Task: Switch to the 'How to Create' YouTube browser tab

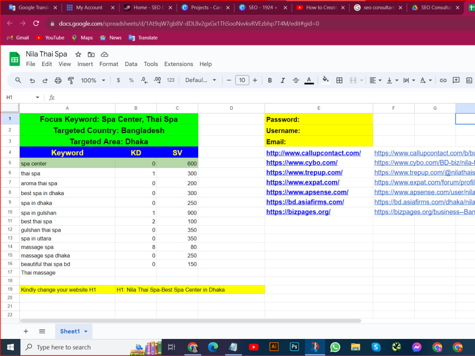Action: [x=321, y=8]
